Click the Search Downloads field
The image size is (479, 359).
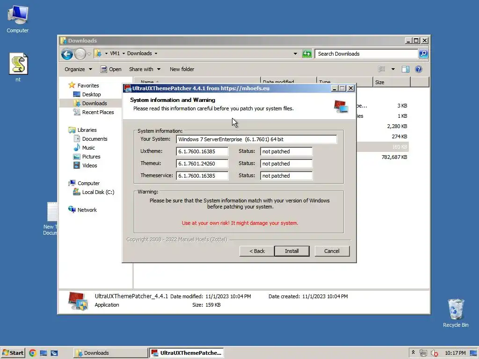click(366, 54)
